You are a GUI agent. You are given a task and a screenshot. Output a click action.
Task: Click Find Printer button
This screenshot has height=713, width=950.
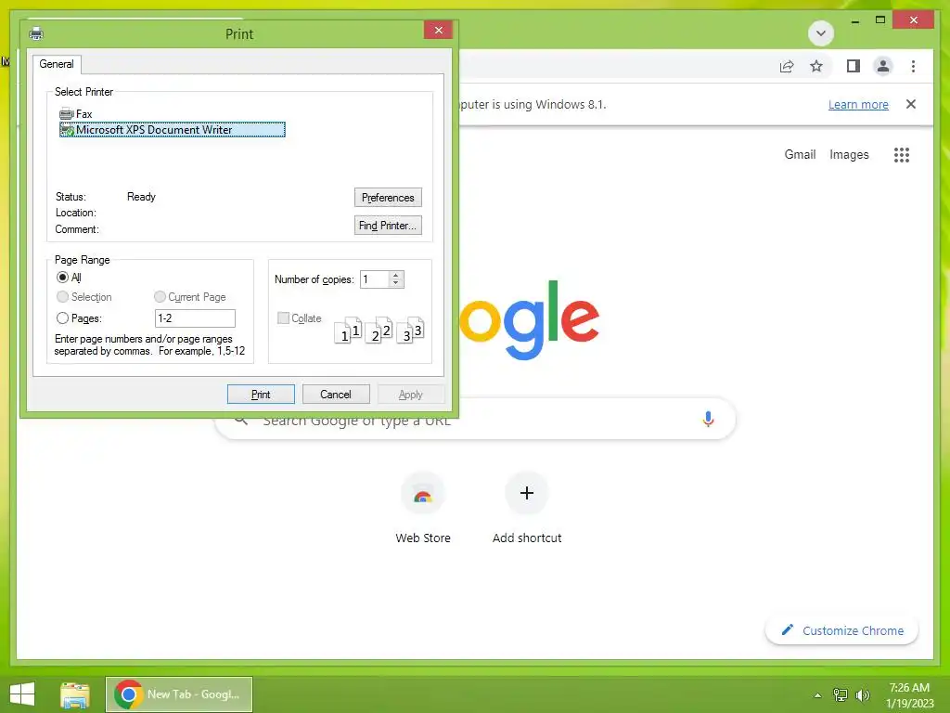[x=388, y=226]
